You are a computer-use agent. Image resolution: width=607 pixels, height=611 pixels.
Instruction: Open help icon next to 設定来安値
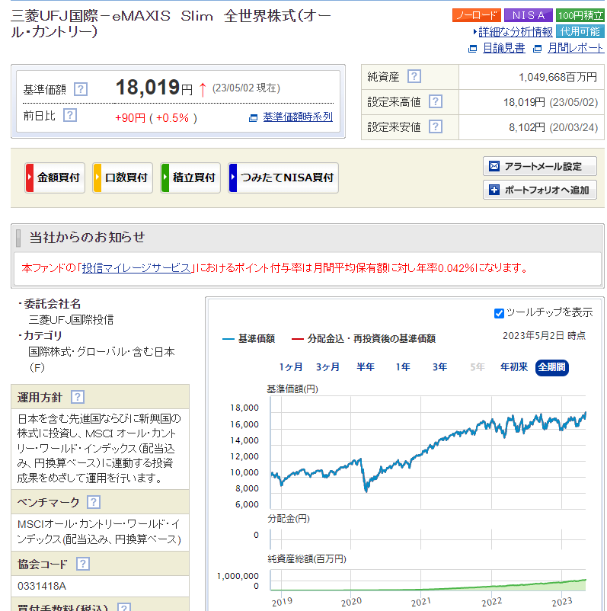tap(436, 126)
